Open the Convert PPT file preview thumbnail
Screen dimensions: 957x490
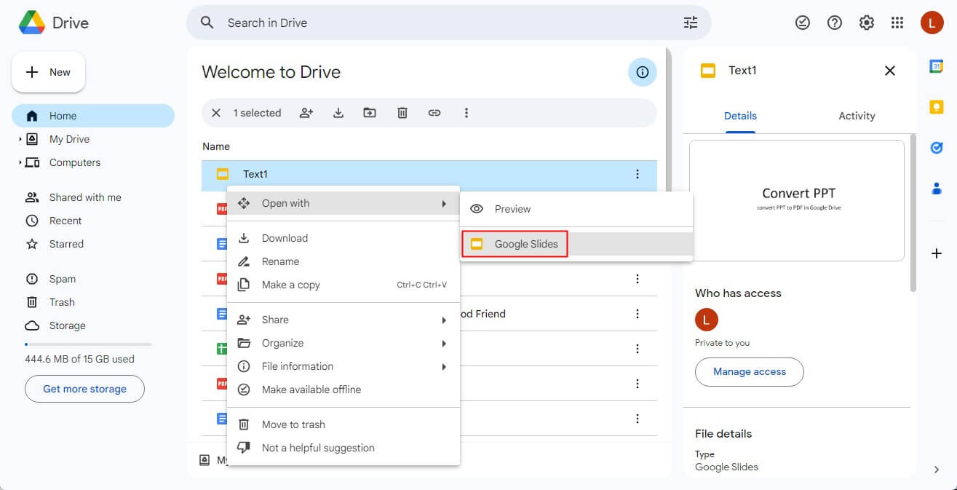tap(796, 199)
